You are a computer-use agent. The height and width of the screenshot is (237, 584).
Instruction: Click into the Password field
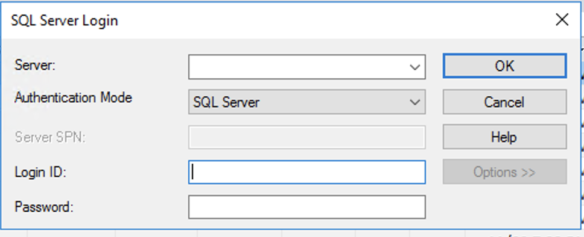(x=307, y=207)
